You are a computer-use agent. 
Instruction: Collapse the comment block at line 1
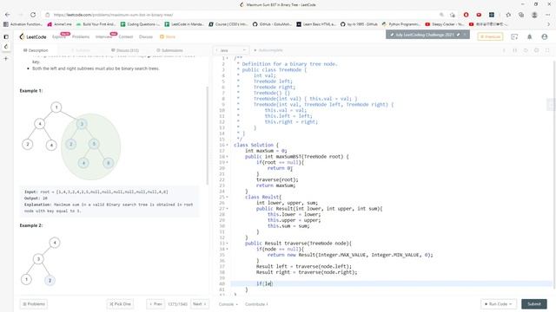coord(228,58)
